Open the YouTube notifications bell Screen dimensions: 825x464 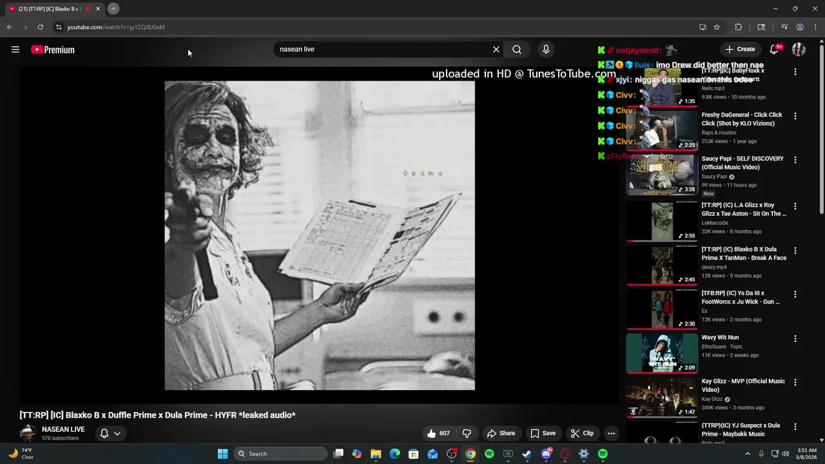(x=774, y=50)
